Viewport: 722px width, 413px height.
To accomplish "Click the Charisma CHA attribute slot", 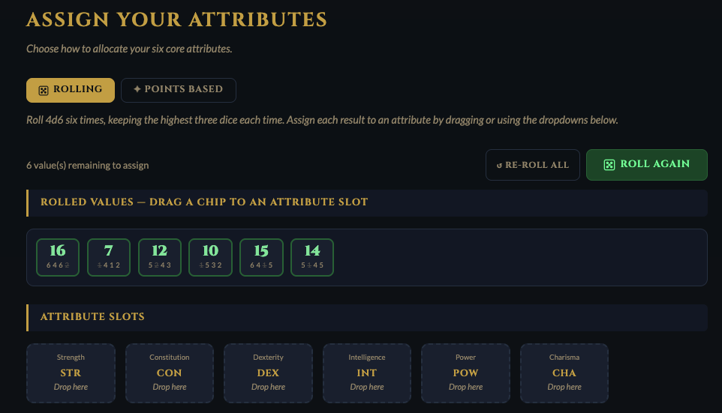I will pyautogui.click(x=564, y=373).
